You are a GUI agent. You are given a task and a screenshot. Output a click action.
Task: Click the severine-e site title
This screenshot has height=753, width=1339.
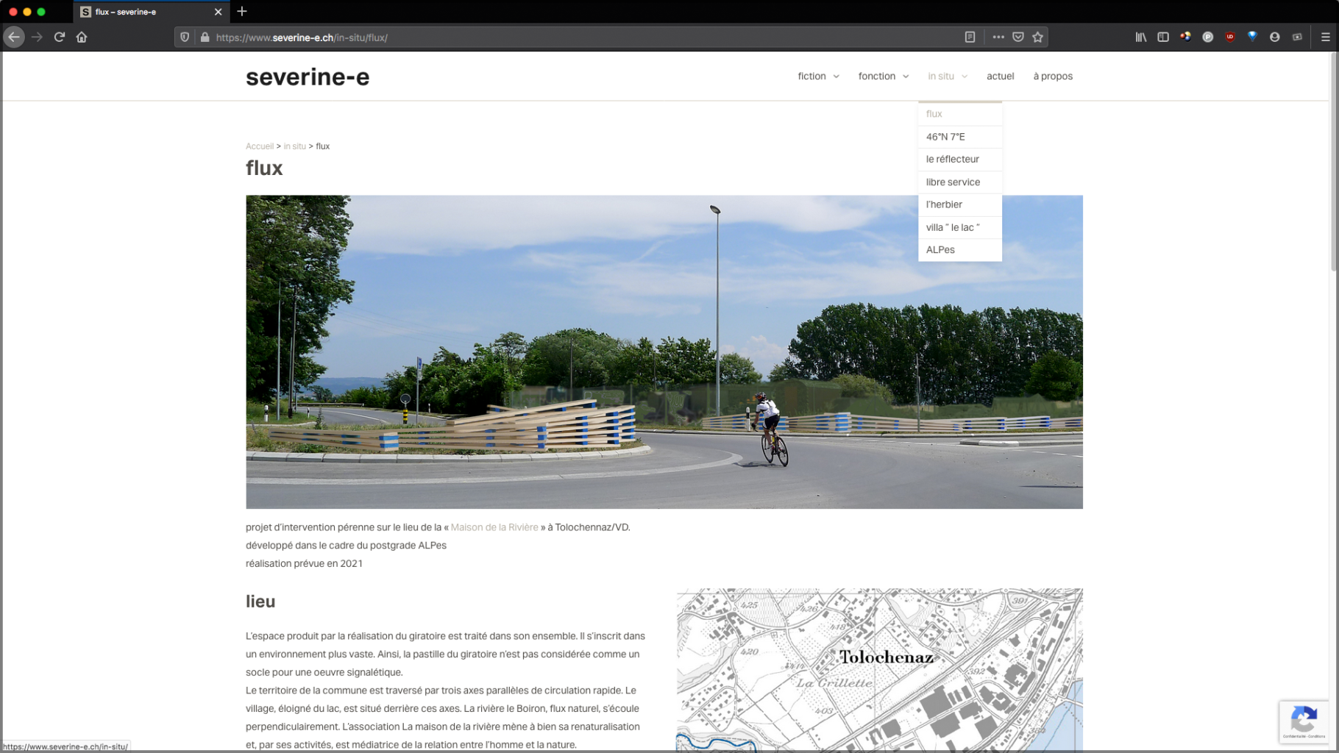tap(308, 76)
